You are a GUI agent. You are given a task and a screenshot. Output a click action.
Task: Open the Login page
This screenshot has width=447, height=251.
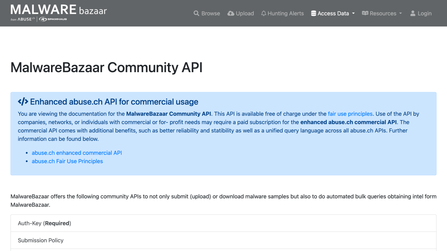[x=421, y=13]
